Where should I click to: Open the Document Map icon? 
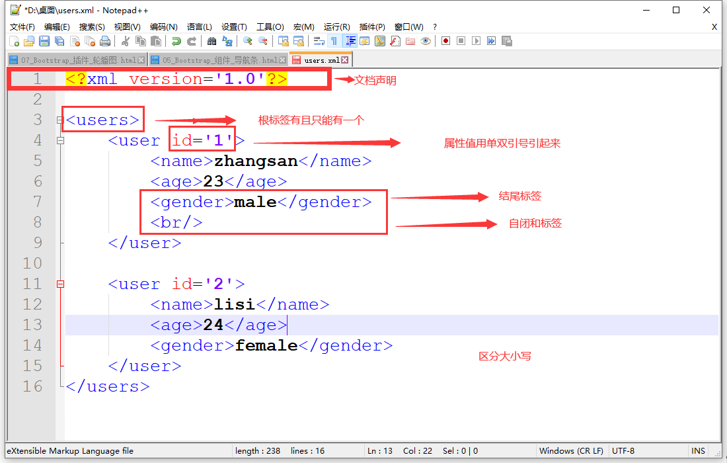point(380,41)
